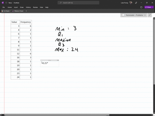
Task: Click the handwritten "Q3" ink
Action: pyautogui.click(x=61, y=44)
